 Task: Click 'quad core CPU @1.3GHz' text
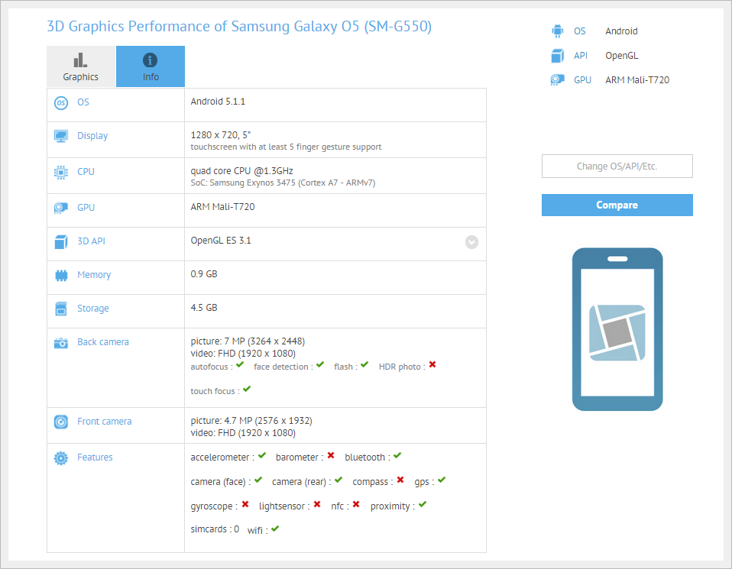(241, 171)
